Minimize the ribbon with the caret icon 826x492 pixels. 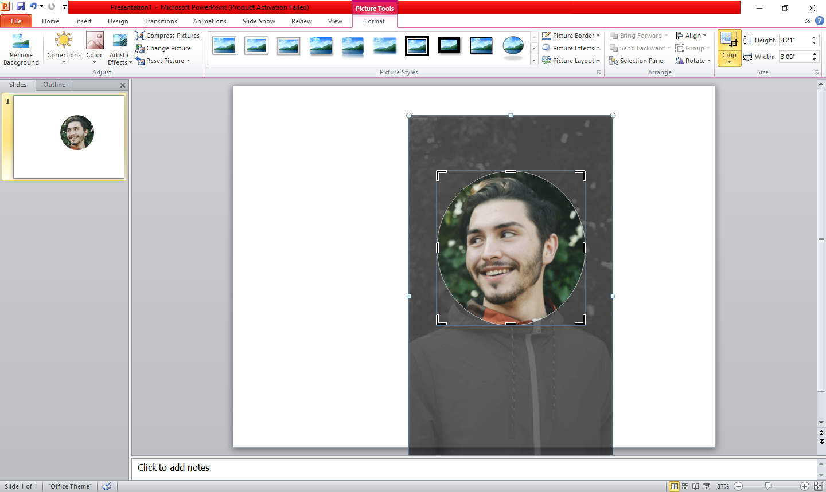[x=808, y=21]
